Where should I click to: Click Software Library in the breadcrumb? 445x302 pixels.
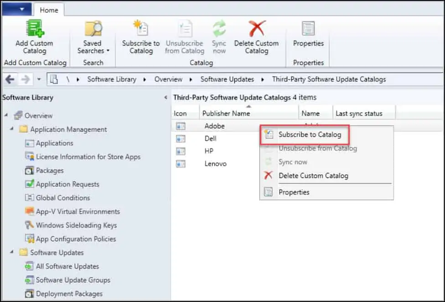112,79
